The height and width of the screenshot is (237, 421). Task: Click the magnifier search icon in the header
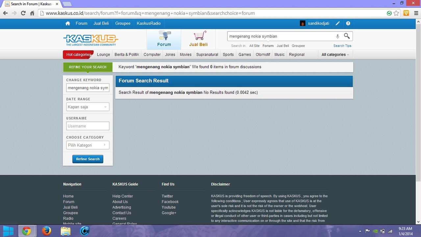point(347,36)
